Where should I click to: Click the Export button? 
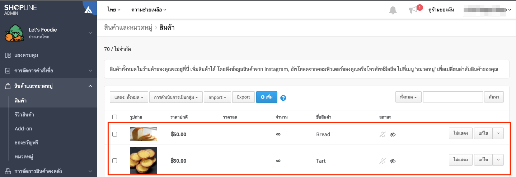(x=243, y=97)
